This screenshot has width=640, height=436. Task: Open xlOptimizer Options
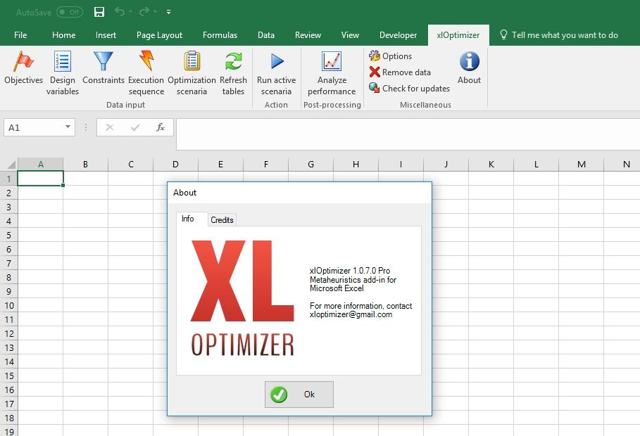[390, 56]
